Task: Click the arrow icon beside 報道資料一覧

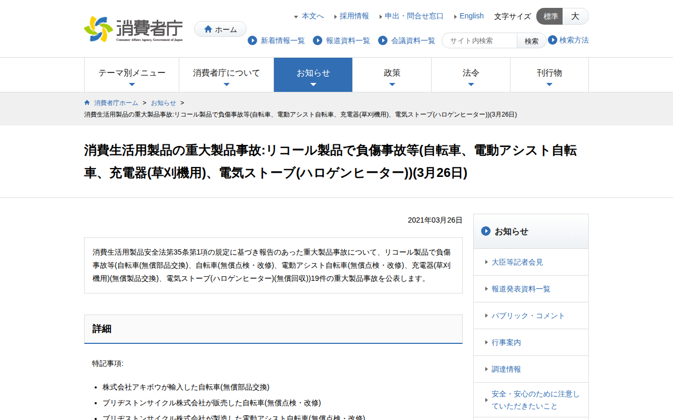Action: click(x=318, y=40)
